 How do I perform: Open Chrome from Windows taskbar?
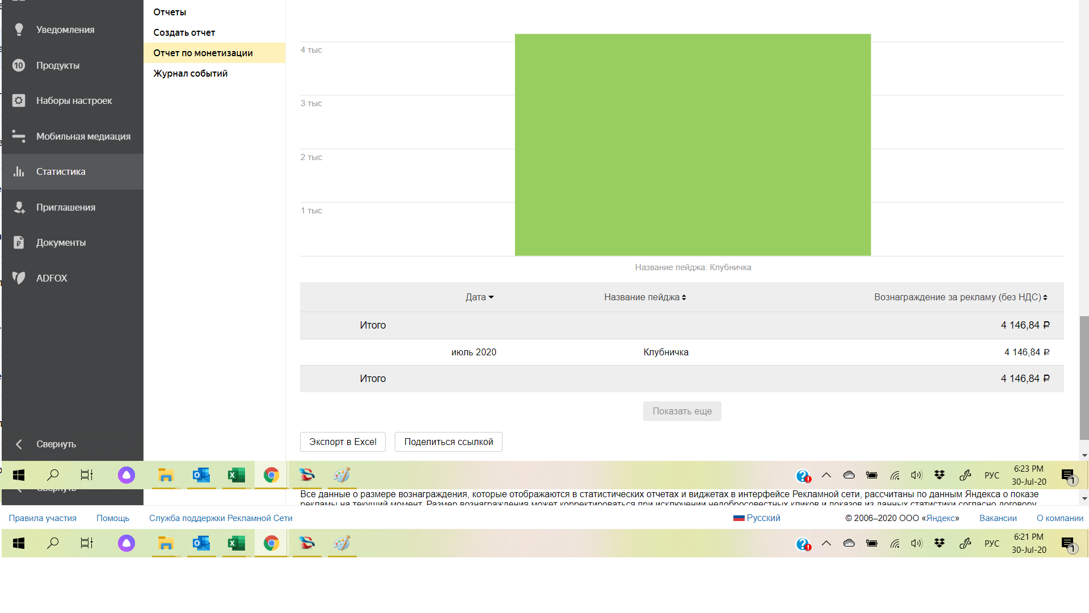click(x=271, y=475)
